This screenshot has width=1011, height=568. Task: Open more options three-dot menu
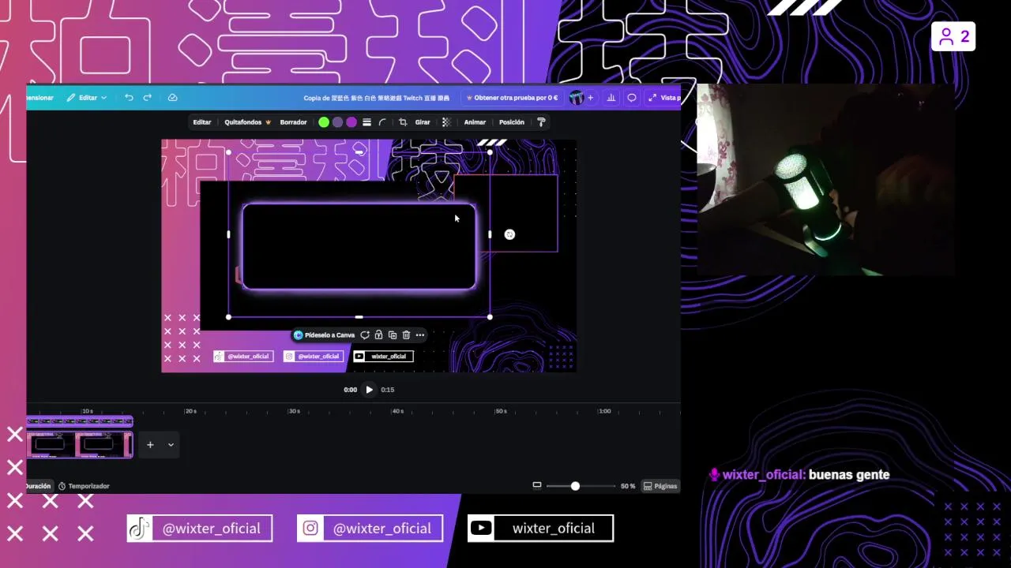coord(420,335)
